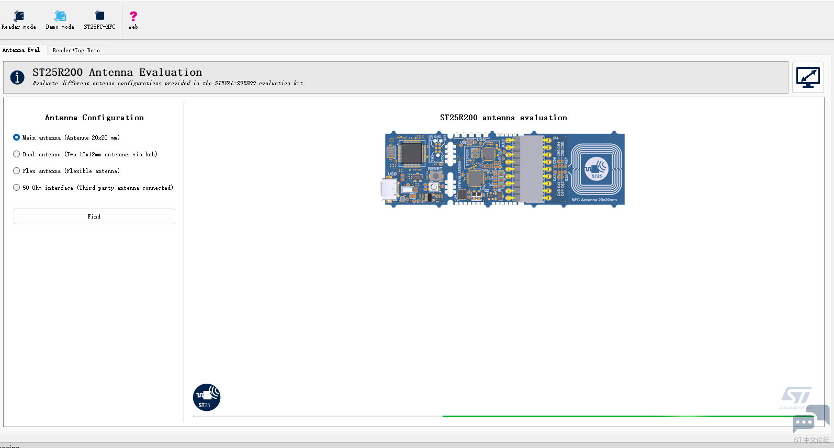Select Main antenna (Antenne 20x20 mm)

pos(66,137)
